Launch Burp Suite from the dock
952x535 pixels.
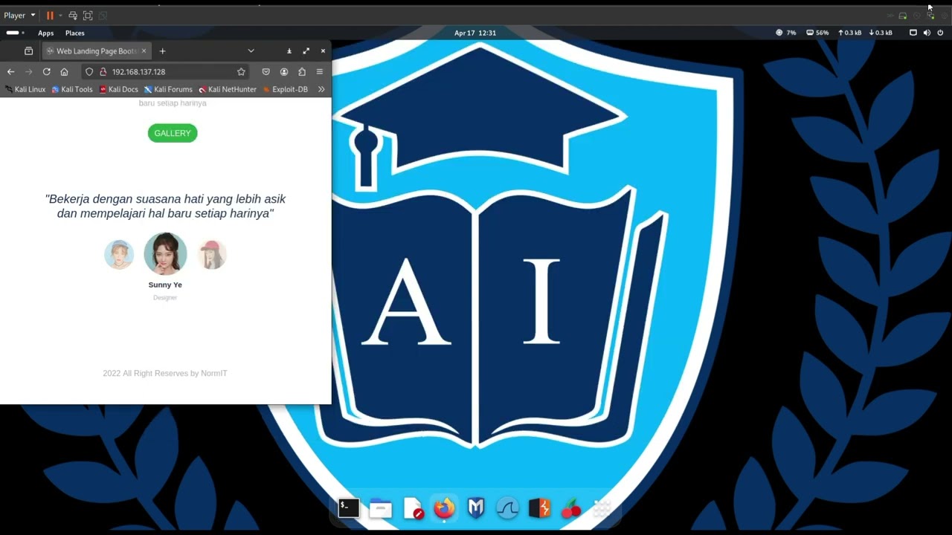click(x=540, y=508)
